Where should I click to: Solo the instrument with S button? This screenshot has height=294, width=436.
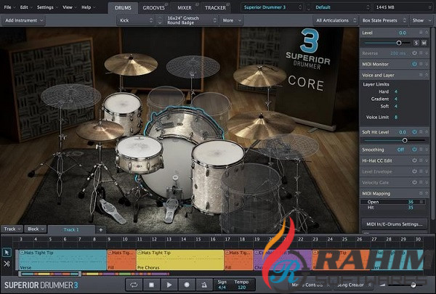416,43
